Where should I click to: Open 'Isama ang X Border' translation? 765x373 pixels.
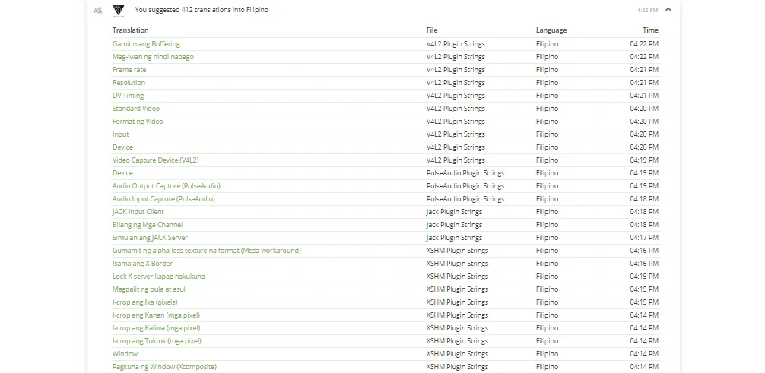(142, 264)
